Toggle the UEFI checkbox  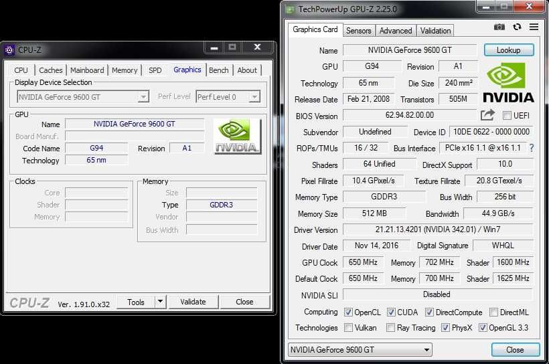507,116
